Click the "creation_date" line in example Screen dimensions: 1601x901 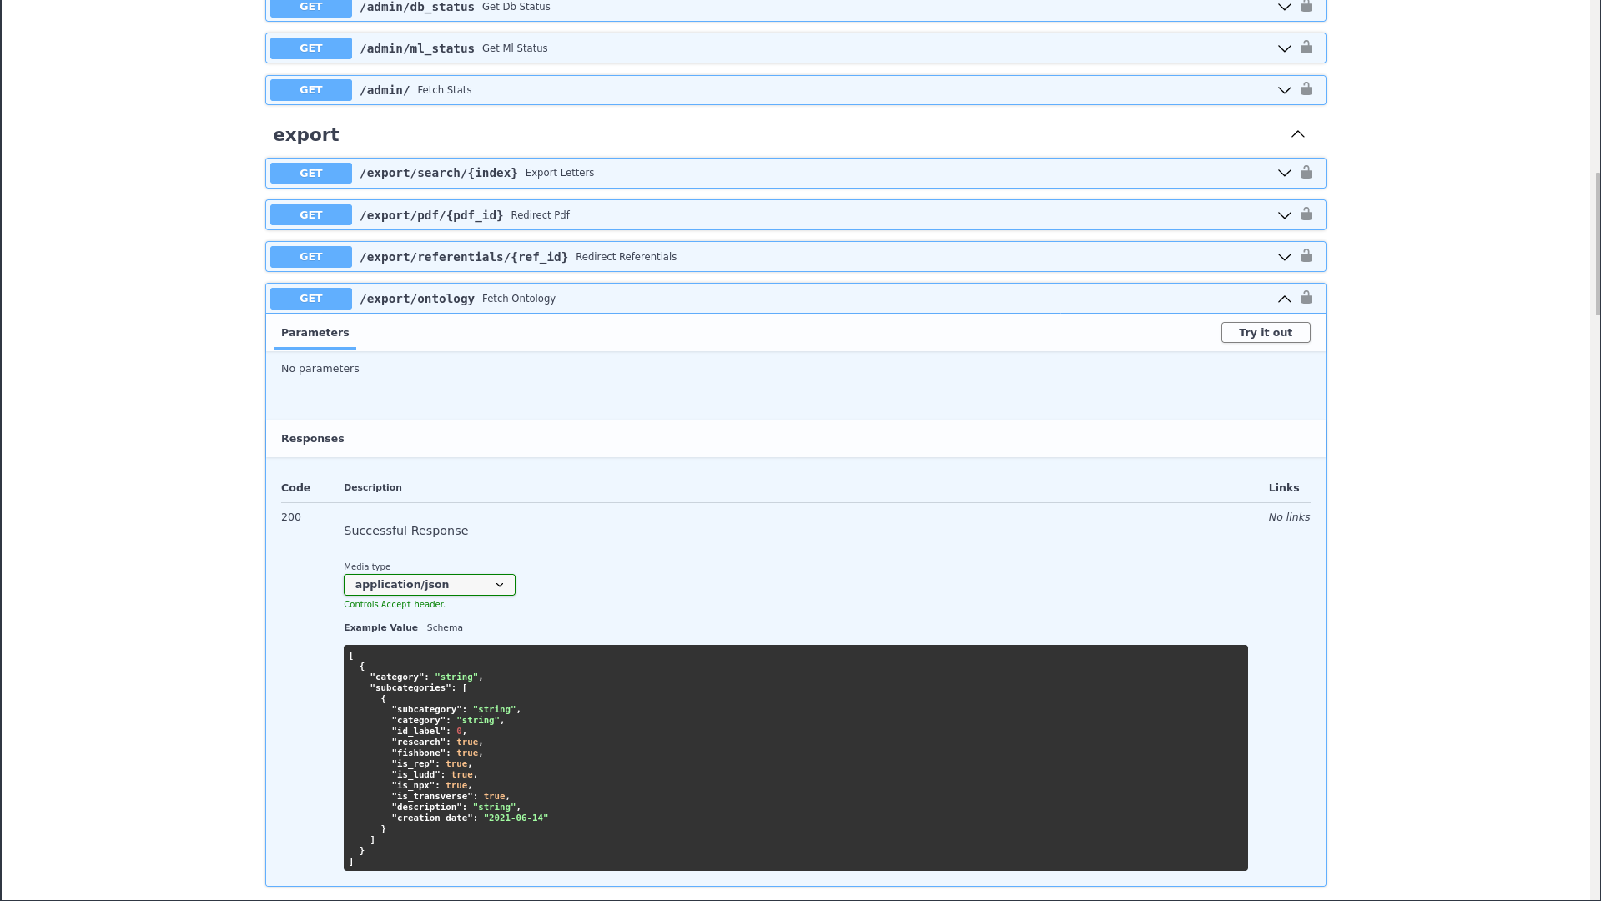click(x=471, y=818)
